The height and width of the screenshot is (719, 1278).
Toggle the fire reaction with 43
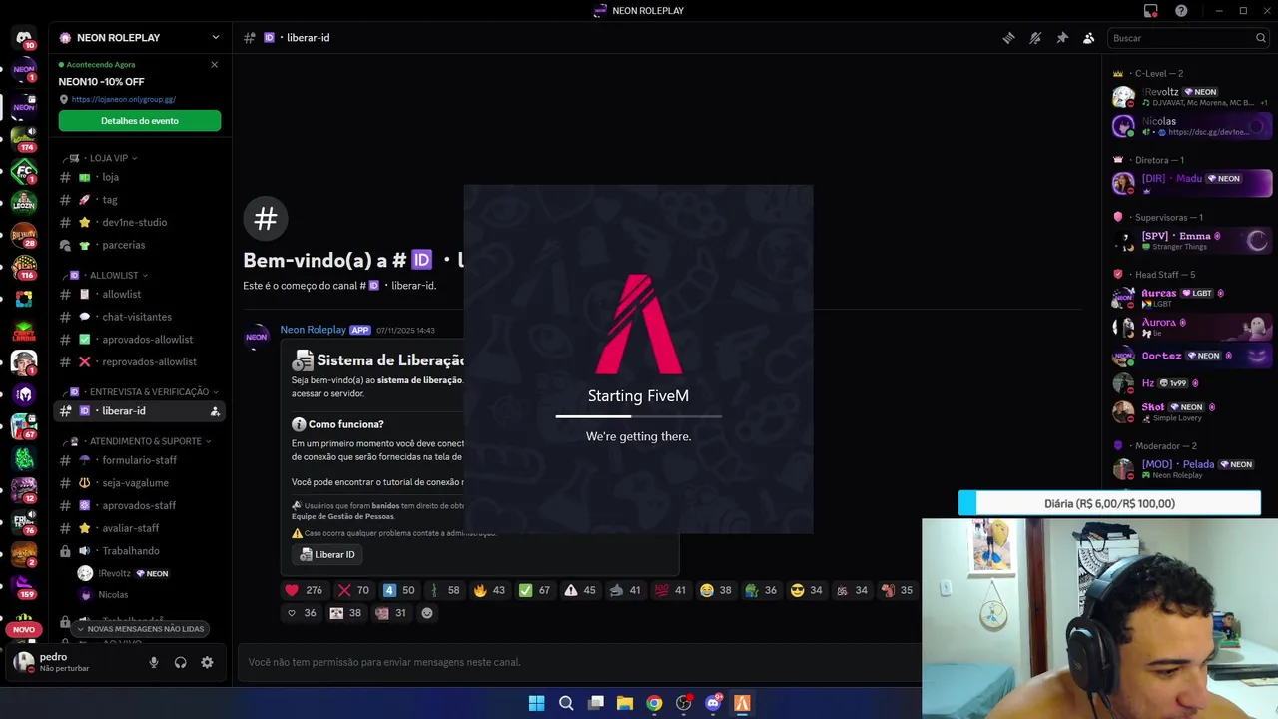489,590
